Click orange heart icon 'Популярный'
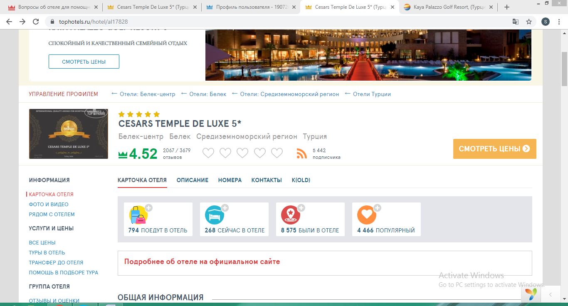The width and height of the screenshot is (568, 306). [367, 215]
